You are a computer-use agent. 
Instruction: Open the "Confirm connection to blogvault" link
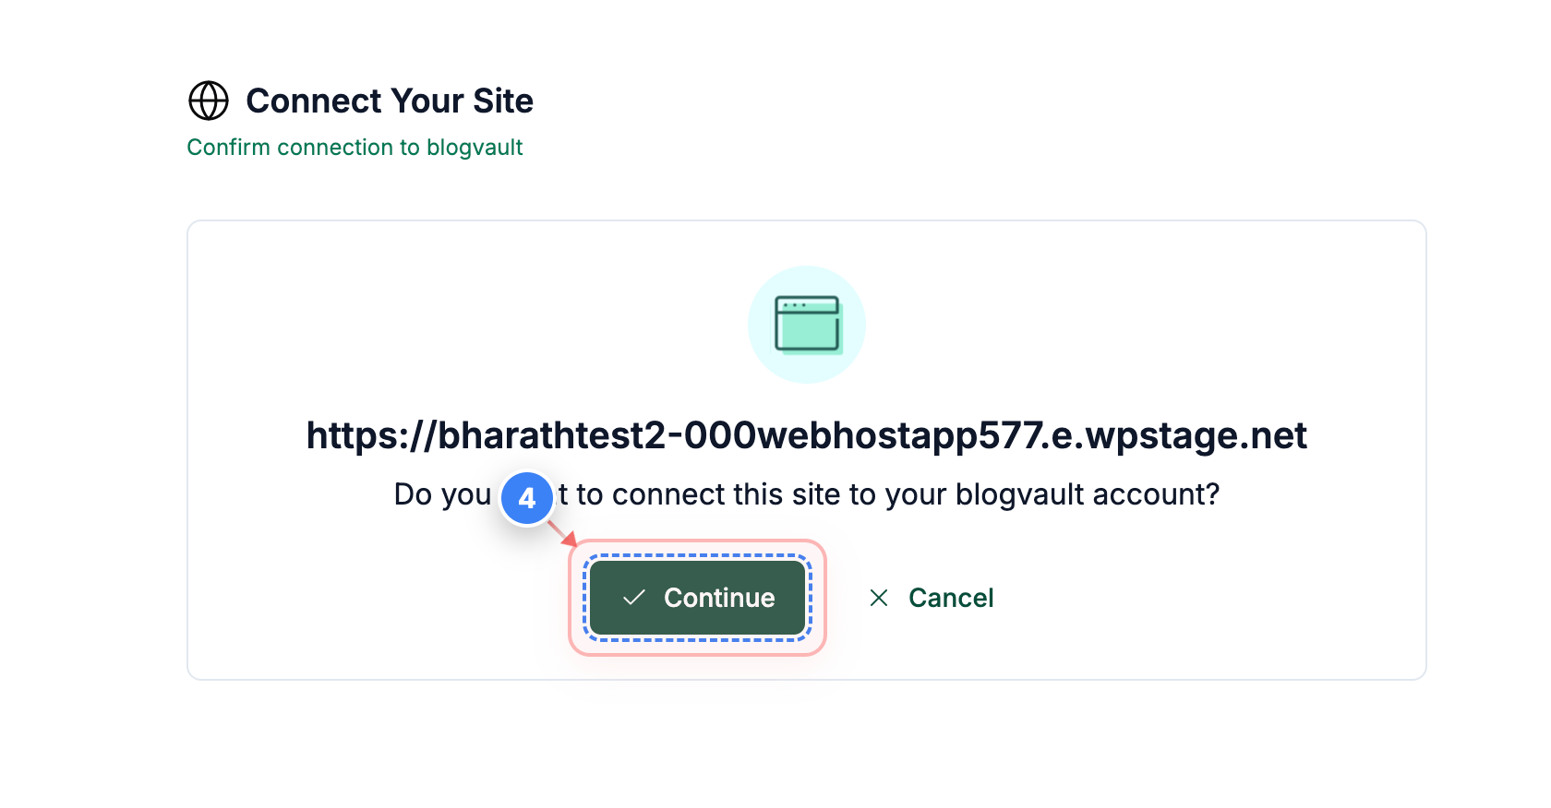pyautogui.click(x=355, y=147)
